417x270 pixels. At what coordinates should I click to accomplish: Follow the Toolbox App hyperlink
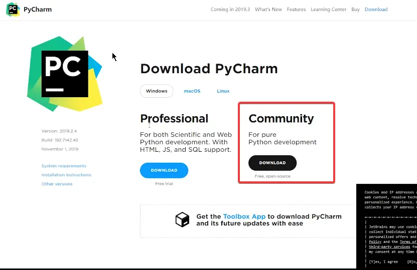pyautogui.click(x=244, y=216)
